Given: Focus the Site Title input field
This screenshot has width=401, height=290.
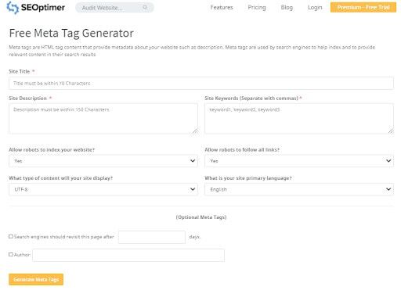Looking at the screenshot, I should (201, 83).
